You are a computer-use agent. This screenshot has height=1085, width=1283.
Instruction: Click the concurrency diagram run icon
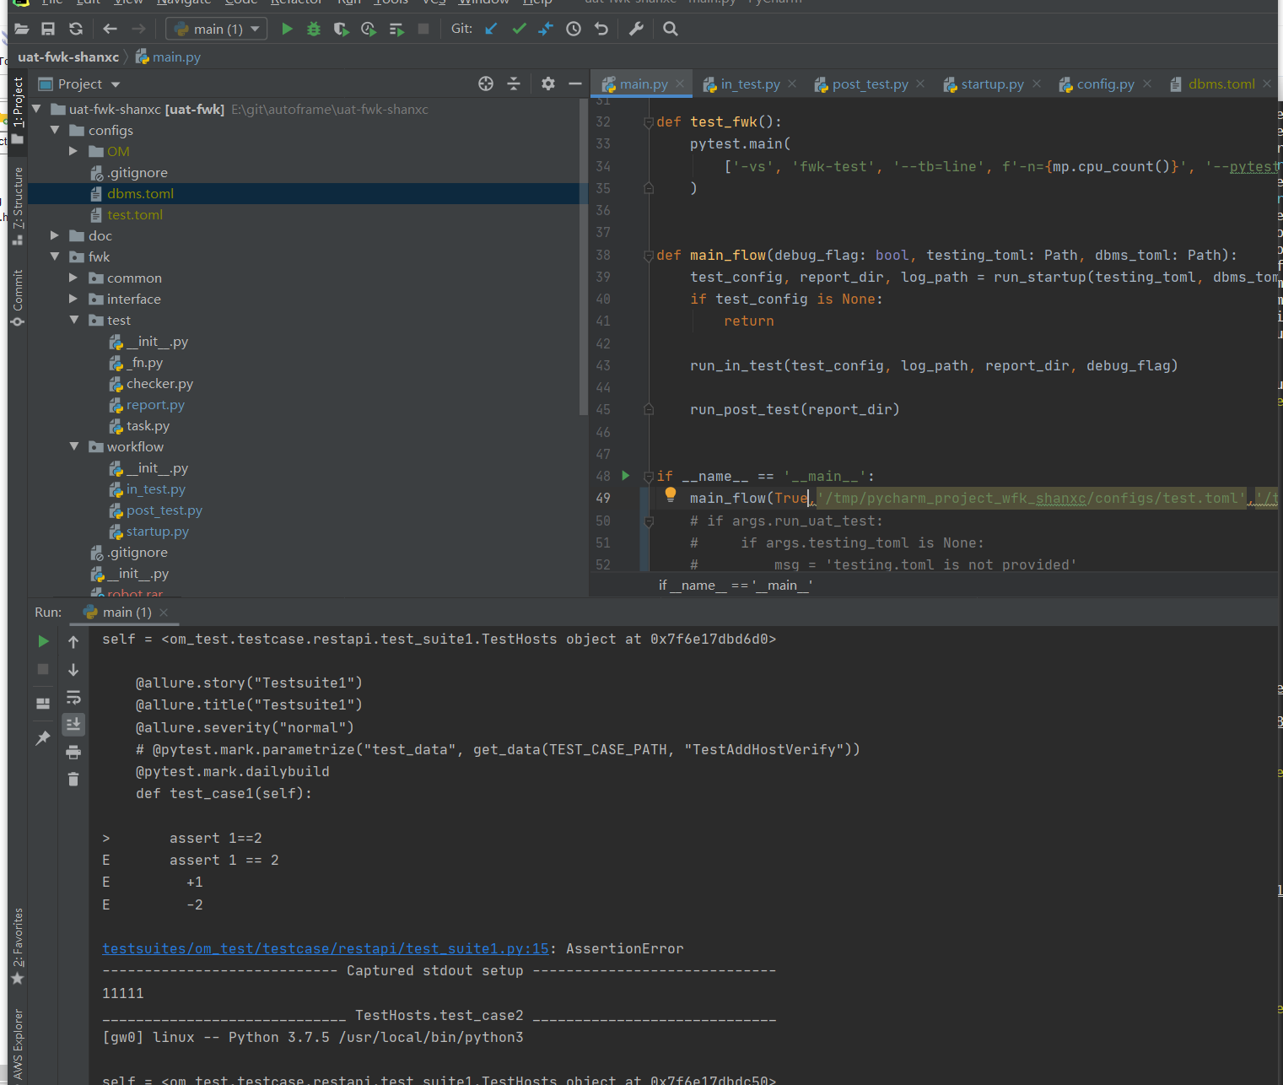tap(396, 29)
